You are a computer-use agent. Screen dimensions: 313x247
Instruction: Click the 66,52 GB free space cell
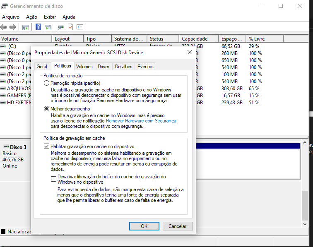[231, 46]
